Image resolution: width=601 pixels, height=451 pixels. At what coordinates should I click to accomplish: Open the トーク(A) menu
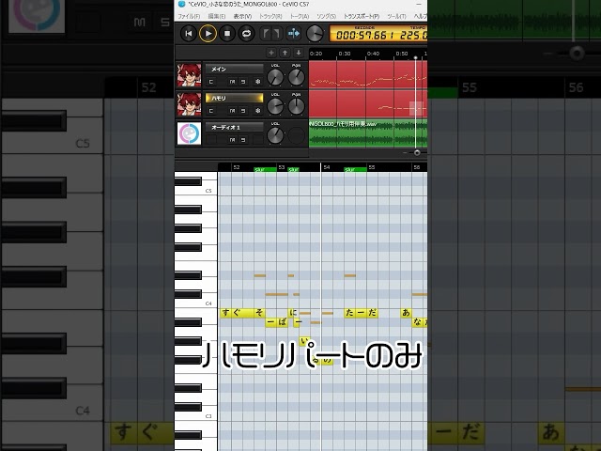[x=300, y=16]
